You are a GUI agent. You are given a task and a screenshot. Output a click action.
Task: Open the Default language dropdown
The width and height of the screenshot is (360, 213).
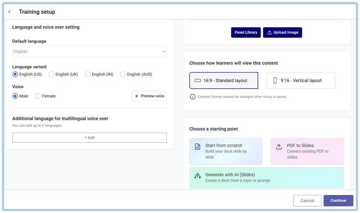click(89, 52)
